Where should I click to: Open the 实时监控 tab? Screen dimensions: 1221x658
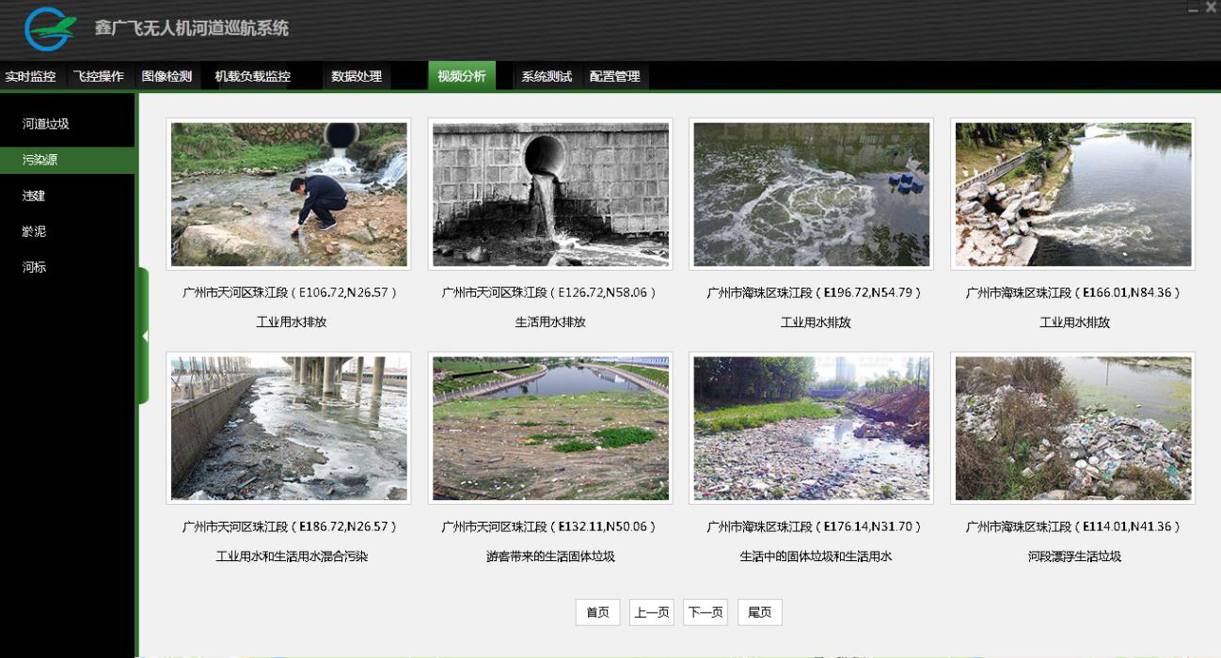[x=30, y=77]
